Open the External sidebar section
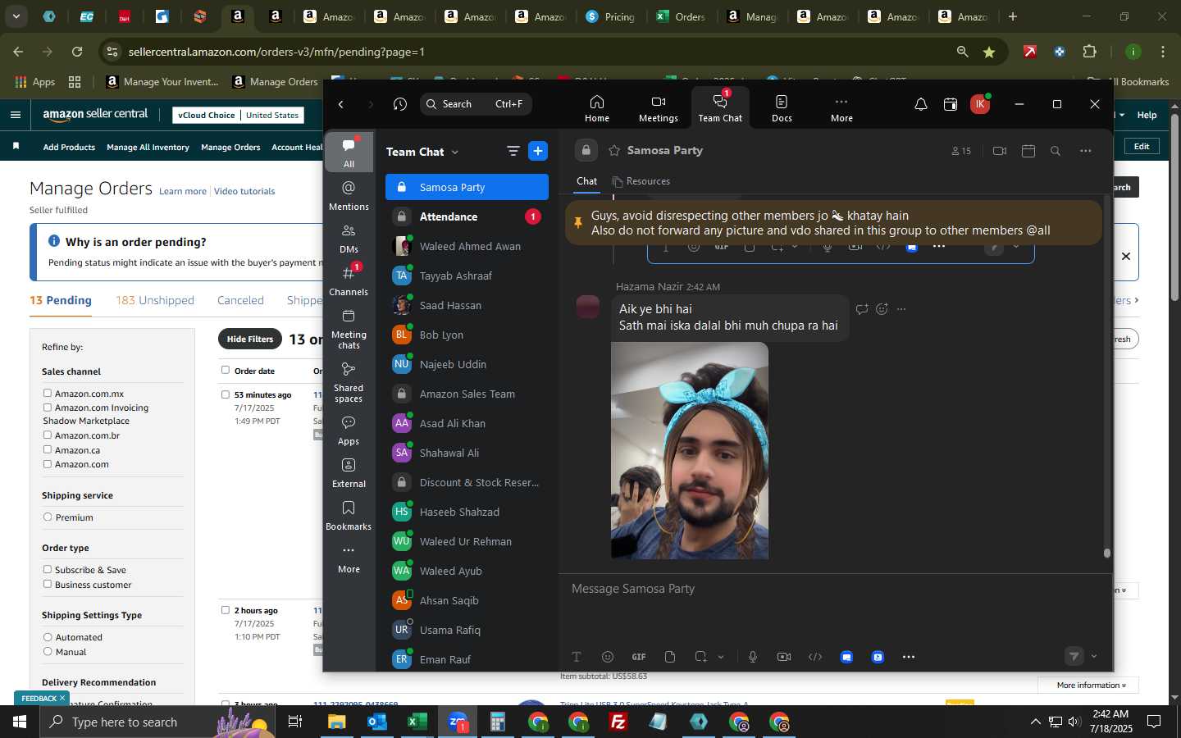The width and height of the screenshot is (1181, 738). pyautogui.click(x=349, y=472)
